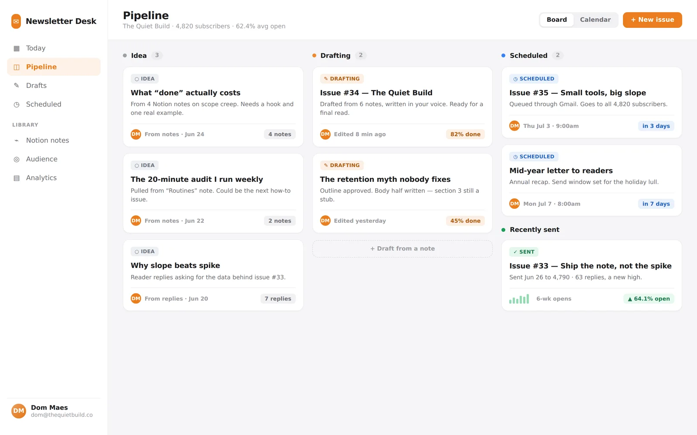Image resolution: width=697 pixels, height=435 pixels.
Task: Click dom@thequietbuild.co email text
Action: [x=62, y=415]
